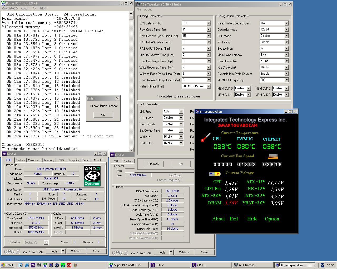
Task: Switch to the Memory tab in CPU-Z
Action: tap(49, 160)
